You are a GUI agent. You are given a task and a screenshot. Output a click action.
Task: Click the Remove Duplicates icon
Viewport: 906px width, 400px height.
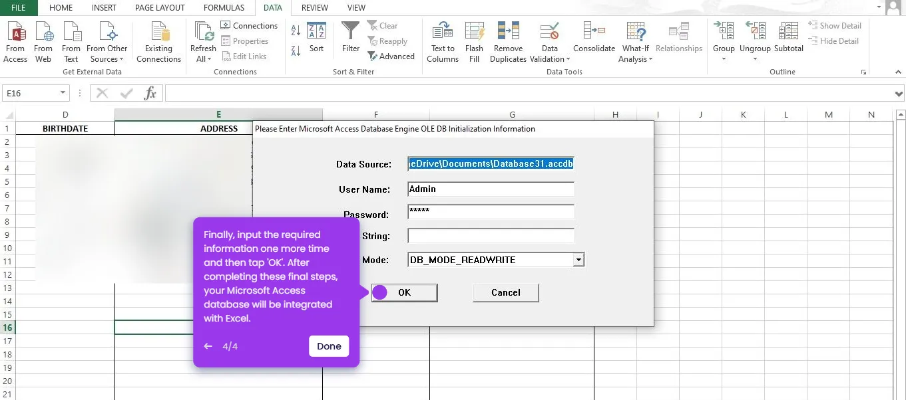pyautogui.click(x=508, y=40)
